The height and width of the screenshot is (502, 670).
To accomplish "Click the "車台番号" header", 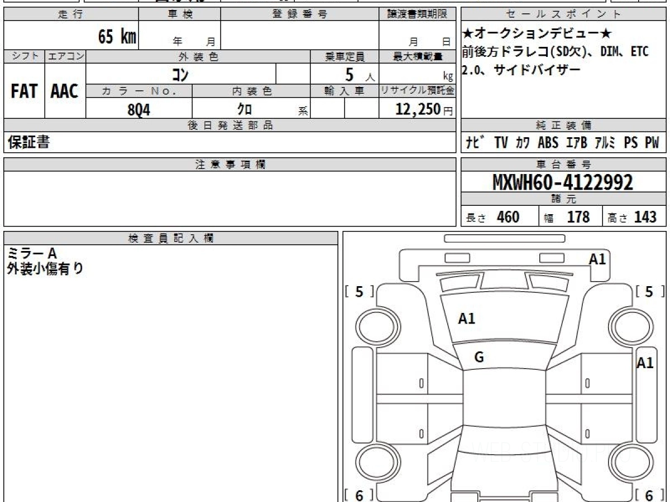I will 564,165.
